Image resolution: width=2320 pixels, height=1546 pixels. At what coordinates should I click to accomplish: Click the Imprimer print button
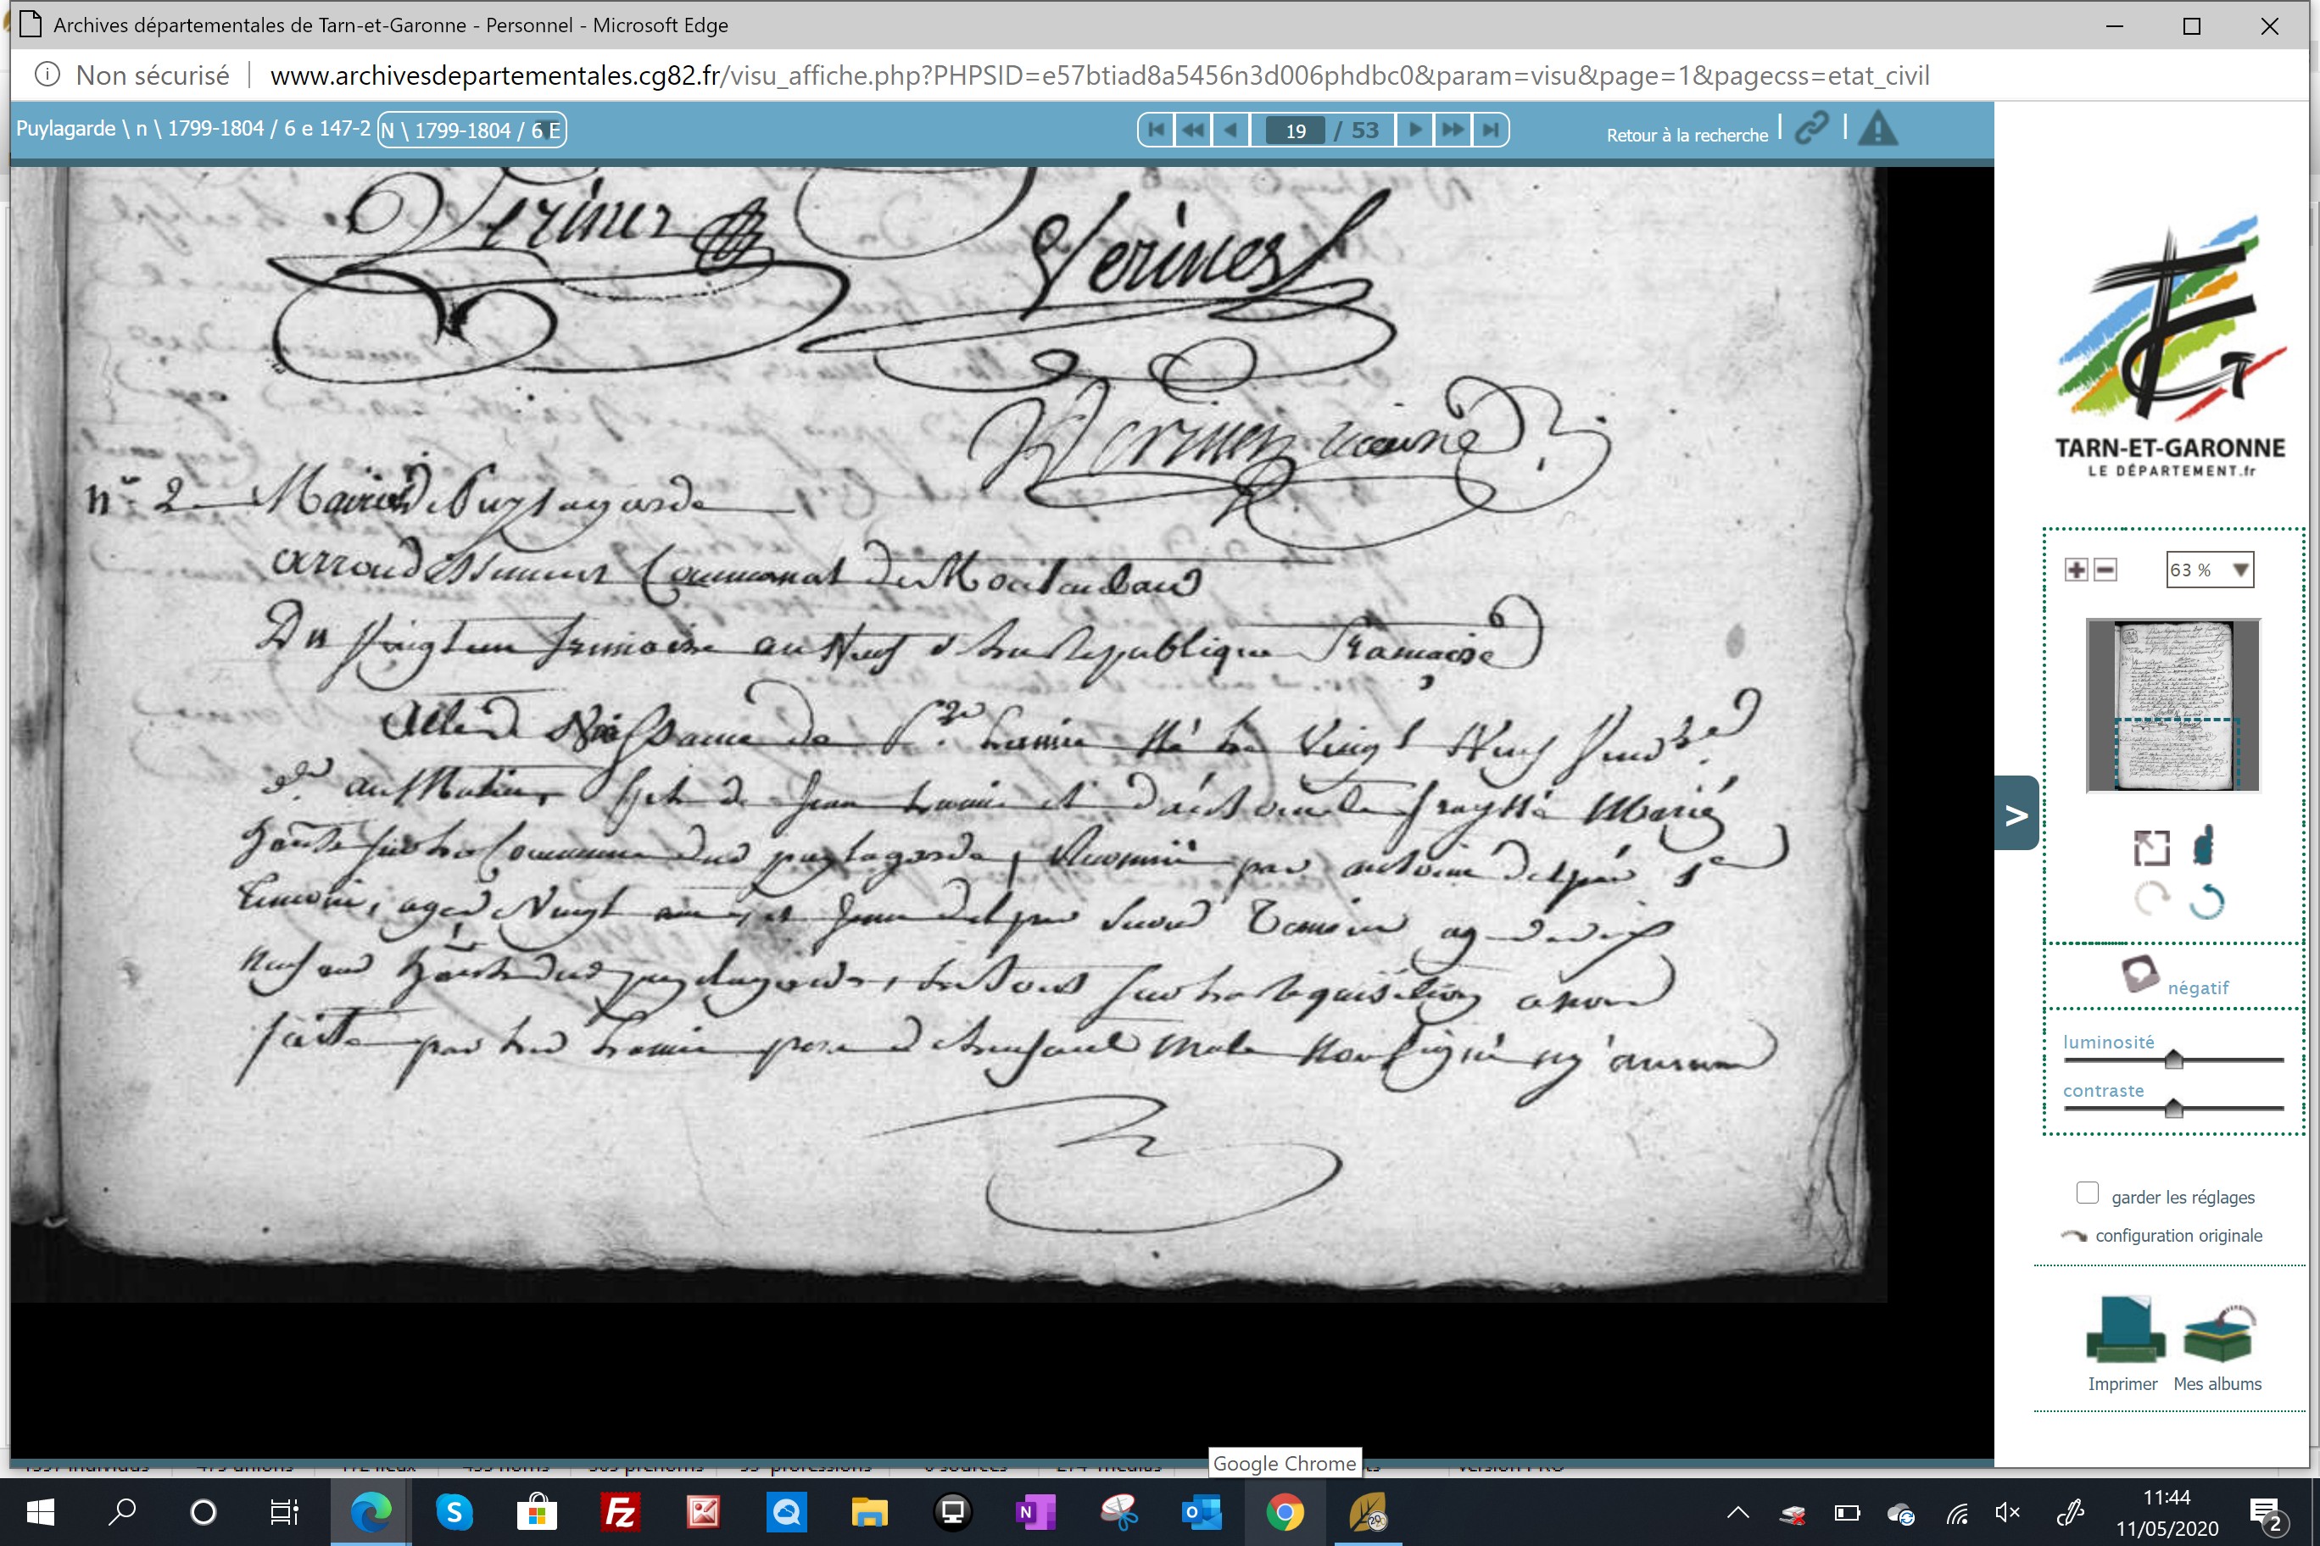[2124, 1344]
